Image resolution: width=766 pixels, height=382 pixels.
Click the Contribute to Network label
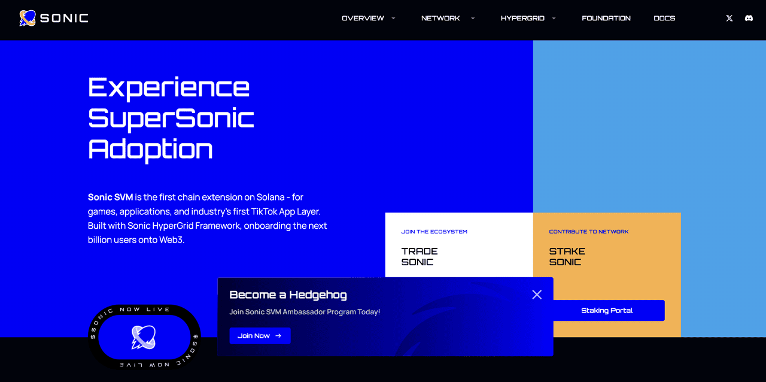tap(589, 232)
